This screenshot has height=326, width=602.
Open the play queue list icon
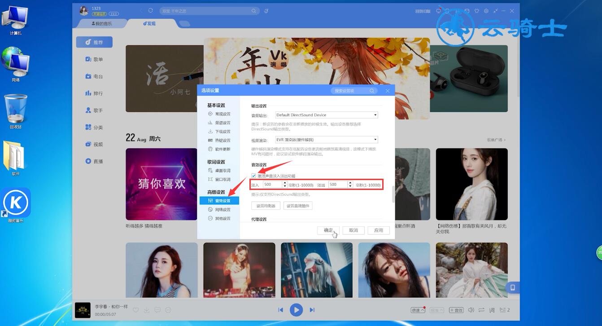pyautogui.click(x=505, y=310)
